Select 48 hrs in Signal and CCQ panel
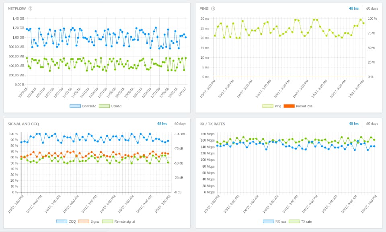 pos(162,124)
